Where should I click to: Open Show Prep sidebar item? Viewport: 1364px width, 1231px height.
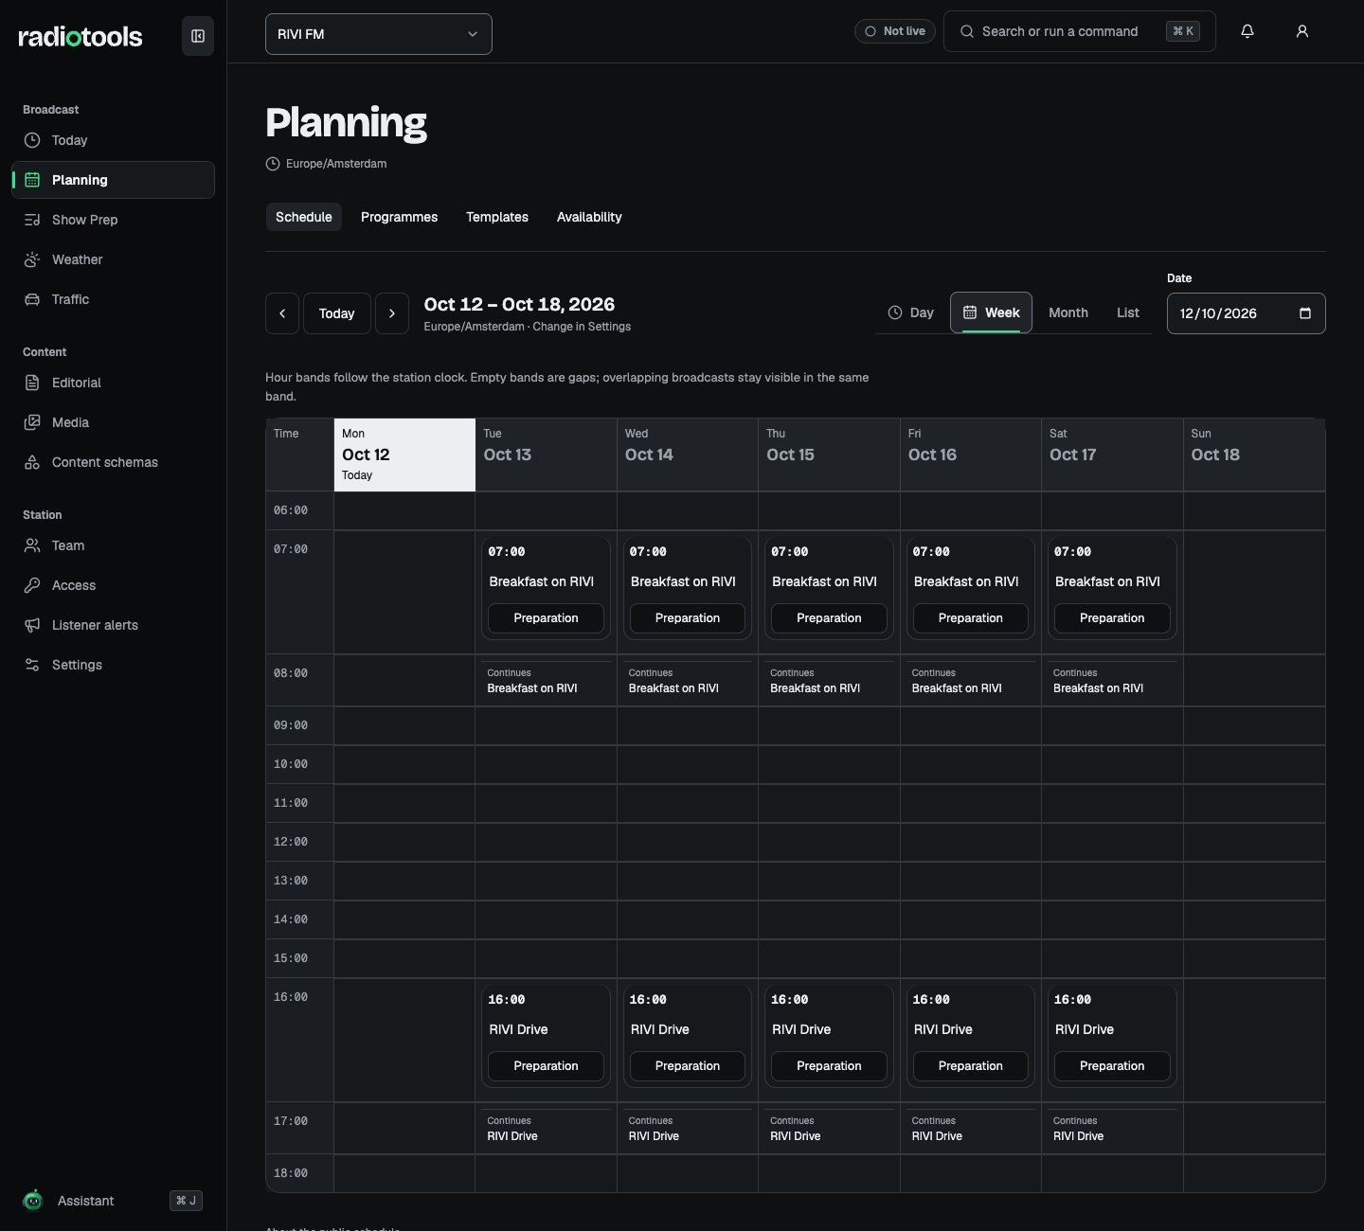(113, 220)
